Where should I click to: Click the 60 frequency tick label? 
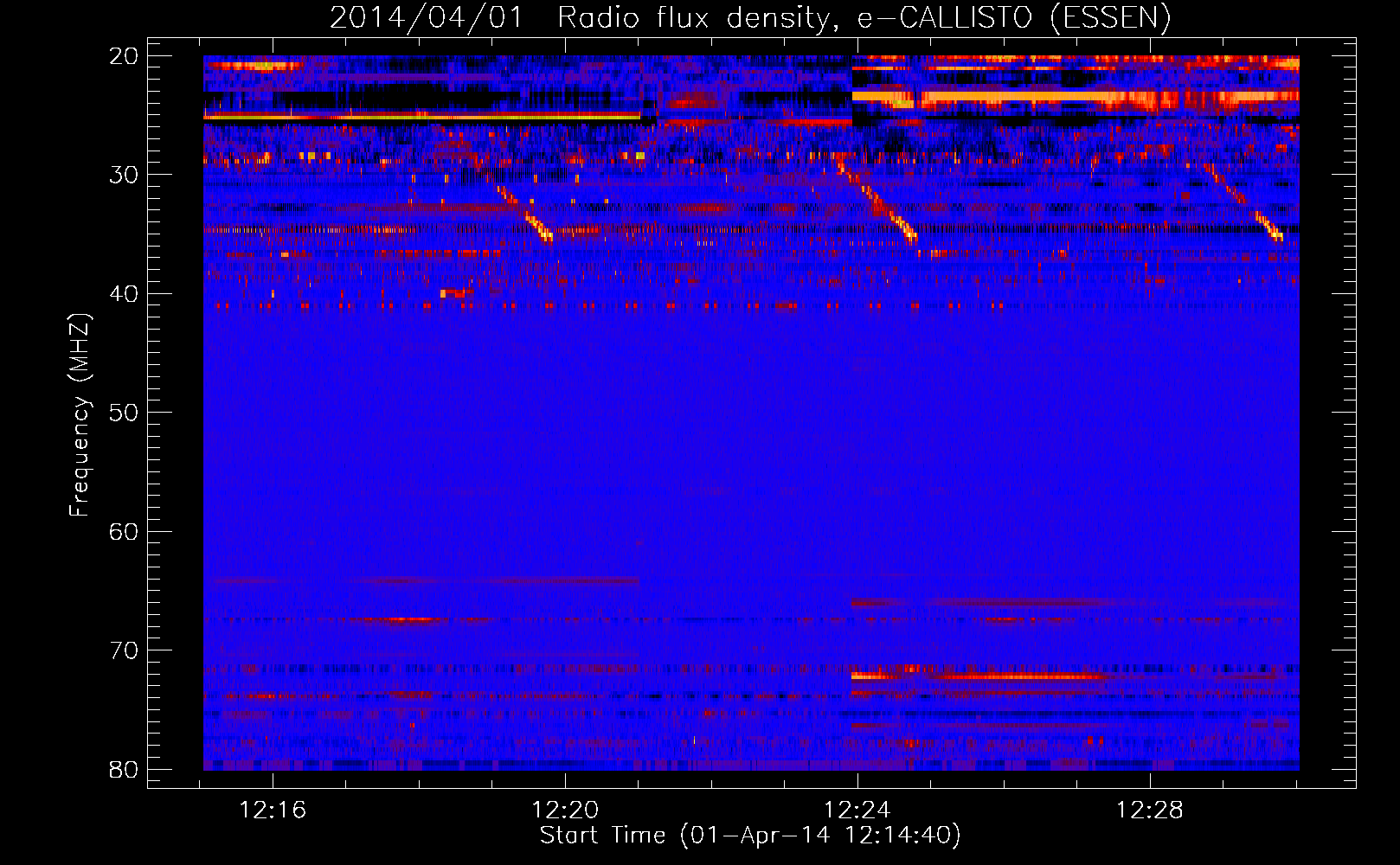(124, 531)
